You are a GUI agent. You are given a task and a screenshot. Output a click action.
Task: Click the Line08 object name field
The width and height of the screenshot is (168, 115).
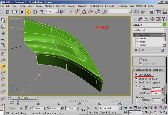pyautogui.click(x=147, y=25)
